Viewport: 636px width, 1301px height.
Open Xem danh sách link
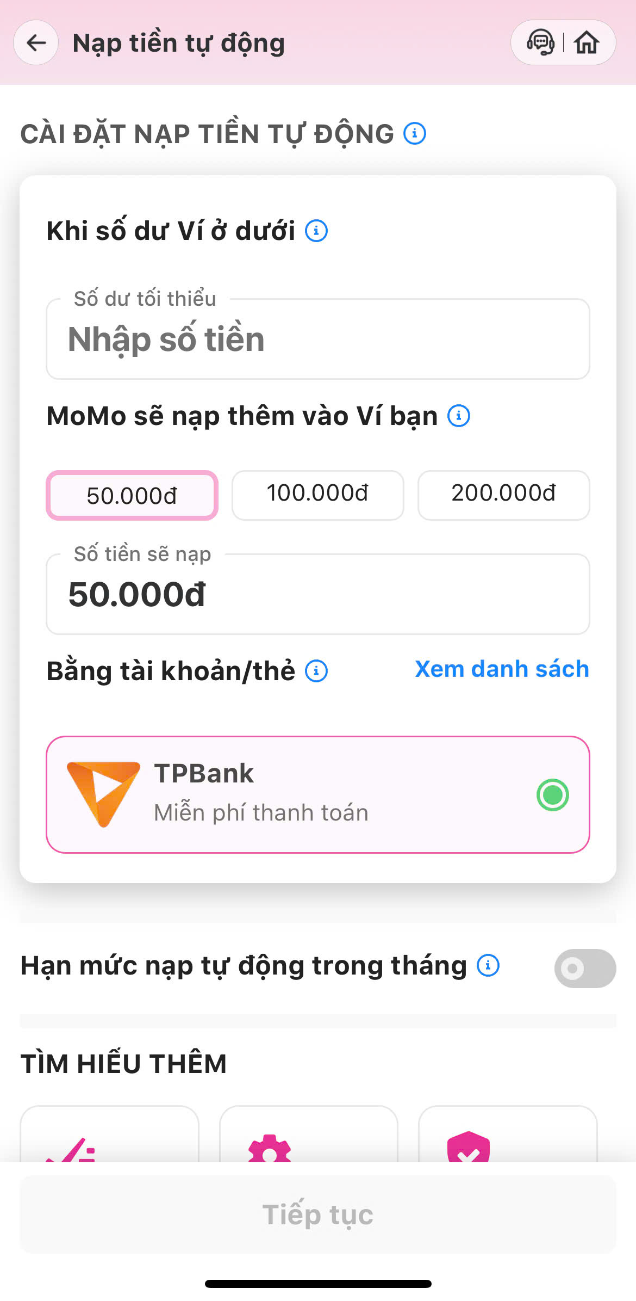[x=502, y=669]
